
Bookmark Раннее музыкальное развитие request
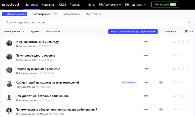[x=183, y=69]
